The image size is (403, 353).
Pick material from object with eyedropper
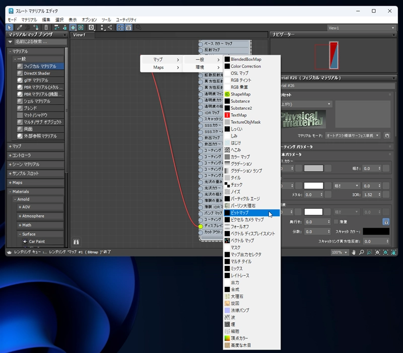pos(19,28)
